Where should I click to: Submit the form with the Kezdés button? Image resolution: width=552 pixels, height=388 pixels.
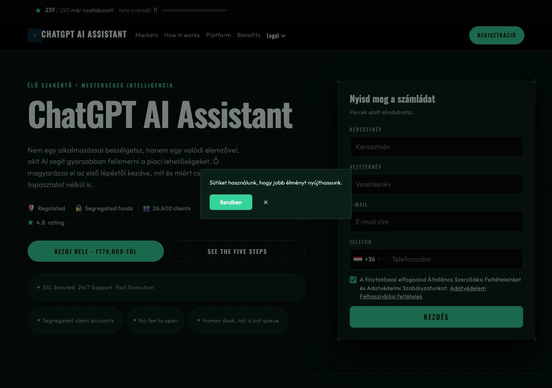click(x=436, y=317)
